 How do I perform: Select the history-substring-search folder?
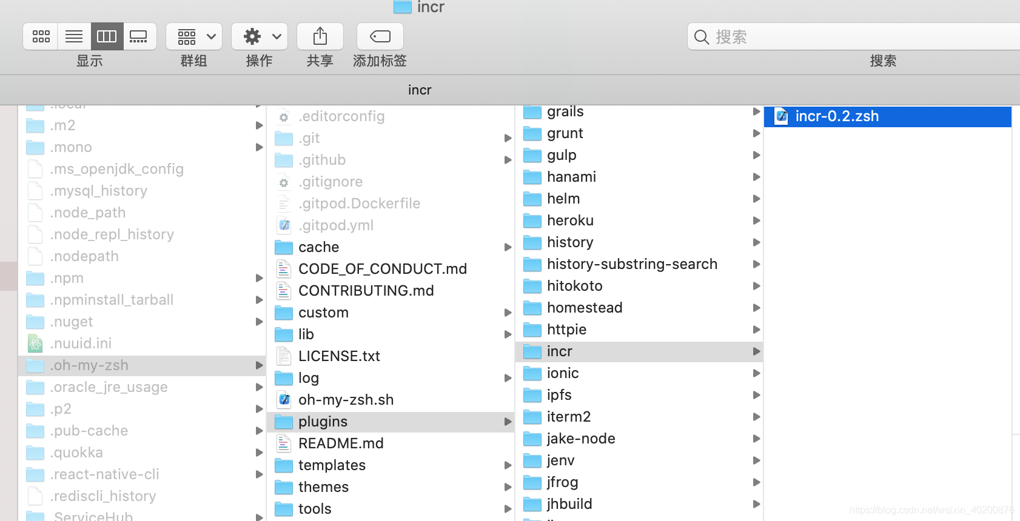point(640,264)
